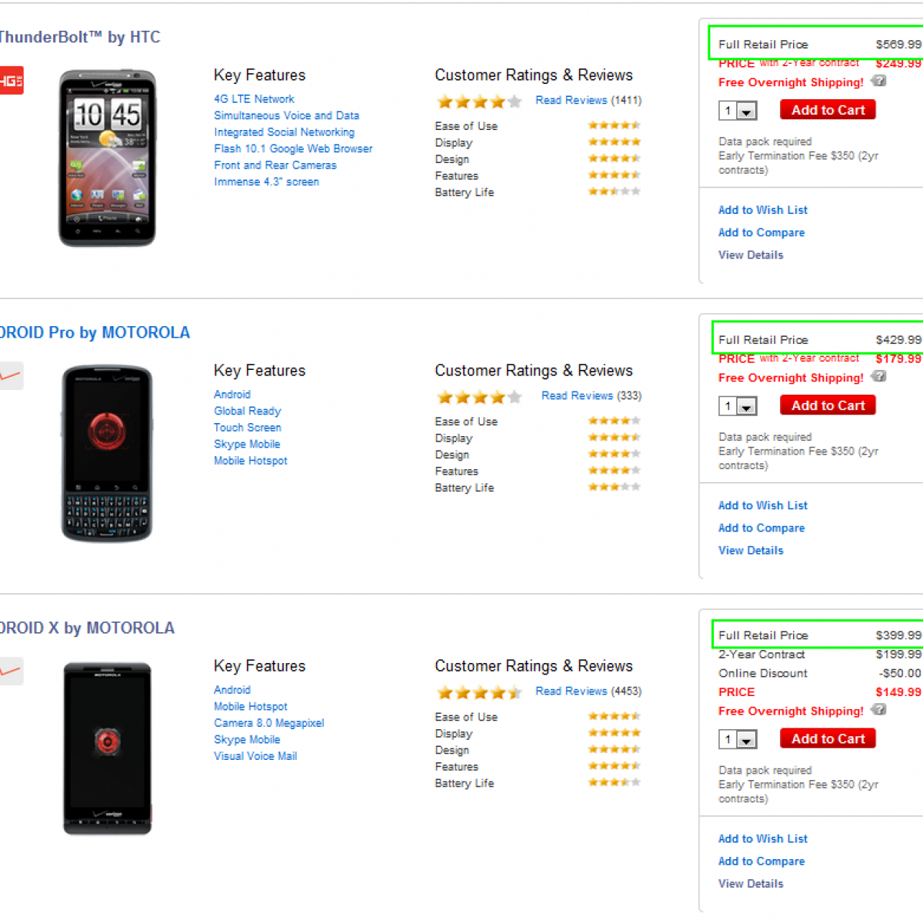The height and width of the screenshot is (923, 923).
Task: Open the DROID X by MOTOROLA title
Action: coord(87,628)
